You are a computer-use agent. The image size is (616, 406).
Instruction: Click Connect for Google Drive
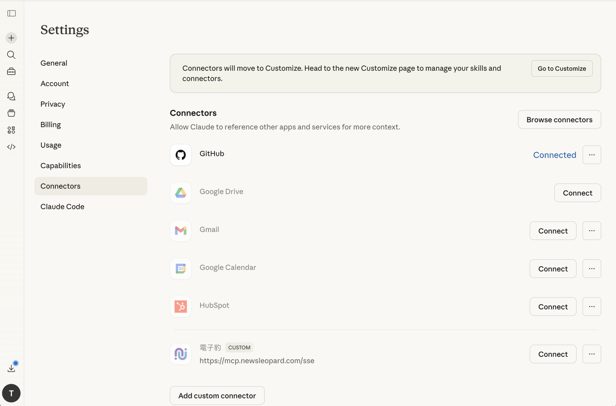click(x=577, y=193)
